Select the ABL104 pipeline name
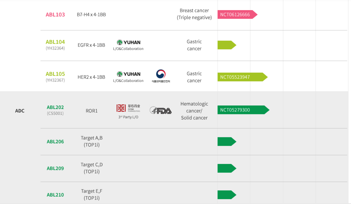The image size is (351, 204). (x=55, y=42)
